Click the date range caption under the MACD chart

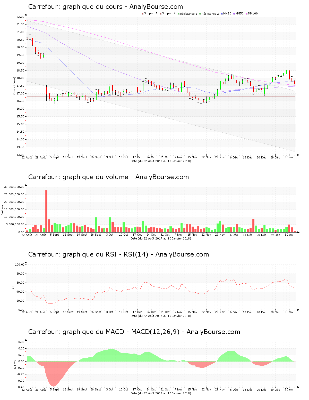pyautogui.click(x=161, y=393)
